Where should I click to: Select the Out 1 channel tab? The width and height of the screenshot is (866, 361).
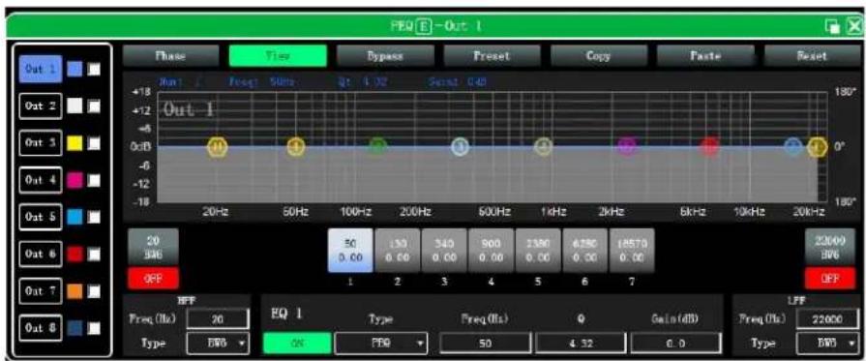coord(40,69)
